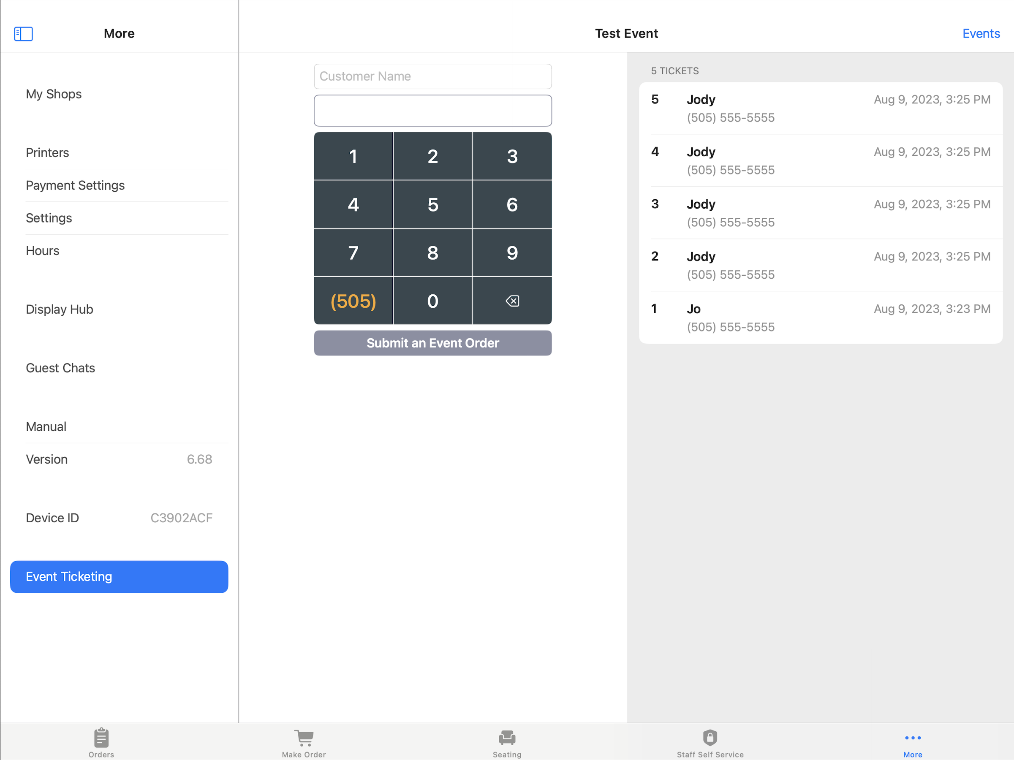This screenshot has width=1014, height=760.
Task: Open the Make Order cart tab
Action: point(304,743)
